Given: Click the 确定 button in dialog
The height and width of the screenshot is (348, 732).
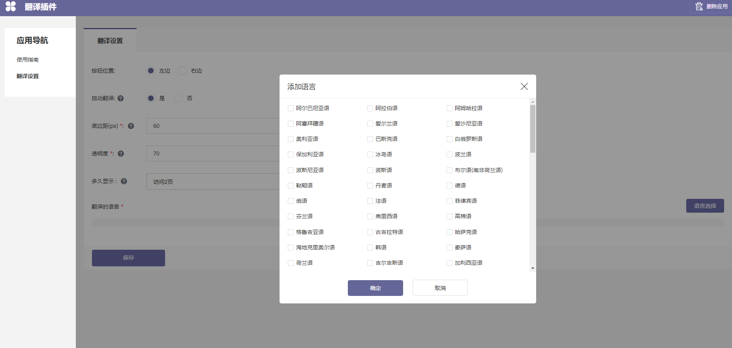Looking at the screenshot, I should pyautogui.click(x=375, y=288).
